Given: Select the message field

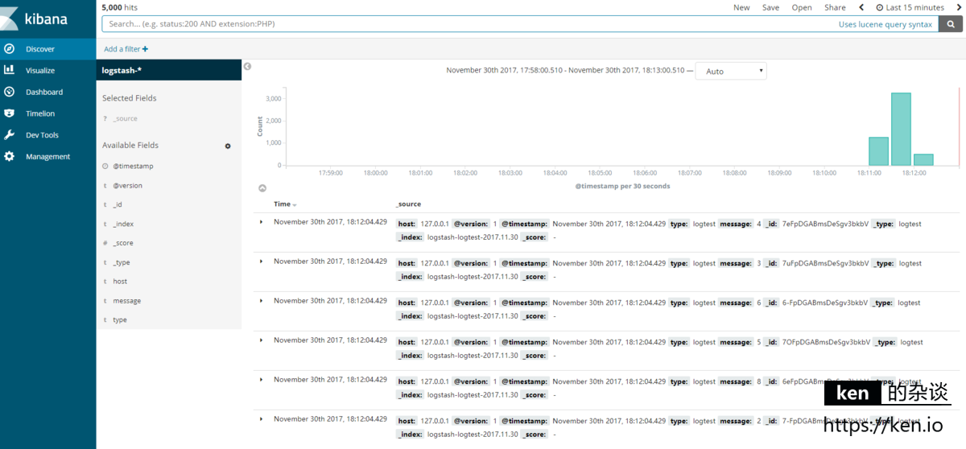Looking at the screenshot, I should point(126,301).
